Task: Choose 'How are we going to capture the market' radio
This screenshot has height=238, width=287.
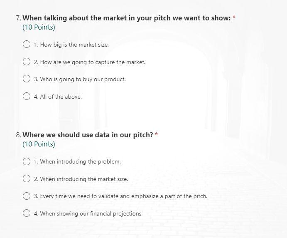Action: point(27,62)
